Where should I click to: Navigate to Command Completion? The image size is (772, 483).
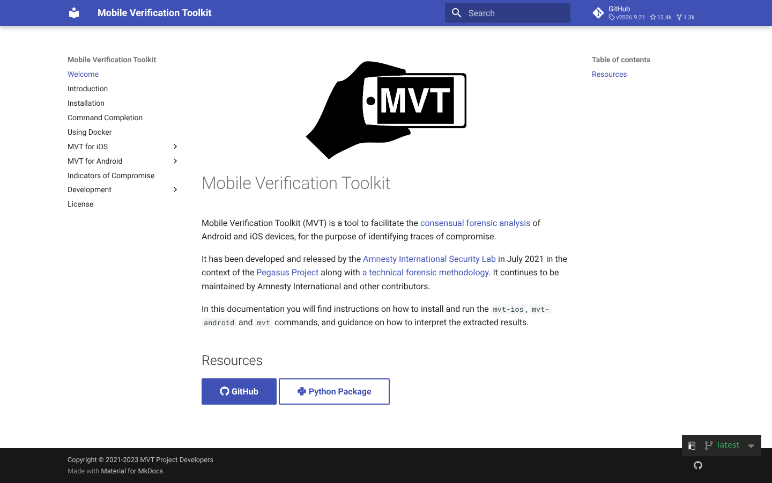tap(105, 118)
